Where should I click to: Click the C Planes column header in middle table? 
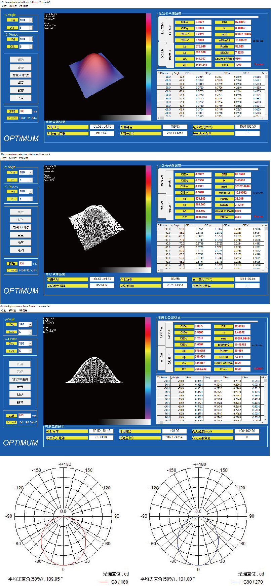pos(163,225)
